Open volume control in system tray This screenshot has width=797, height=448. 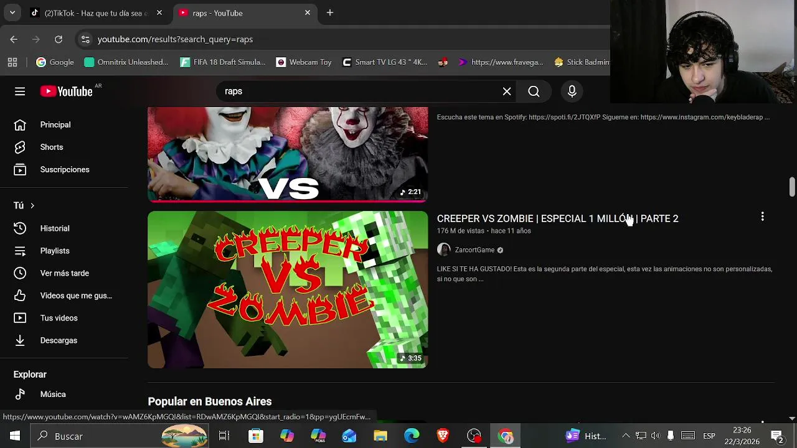click(655, 436)
